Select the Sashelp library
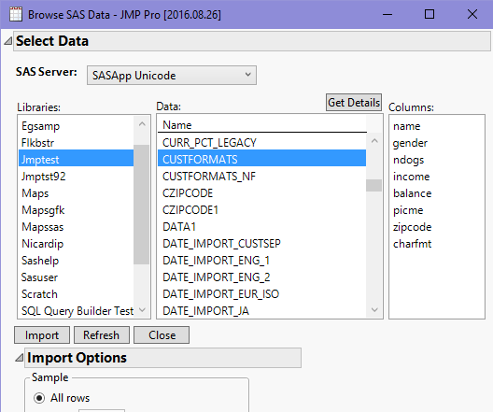 76,261
